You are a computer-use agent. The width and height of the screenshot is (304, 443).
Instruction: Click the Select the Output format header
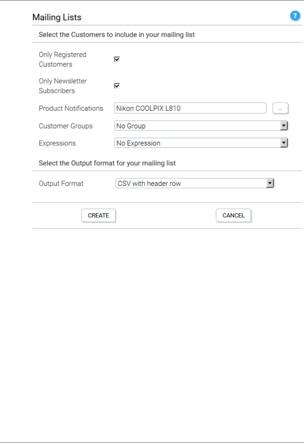(x=107, y=163)
